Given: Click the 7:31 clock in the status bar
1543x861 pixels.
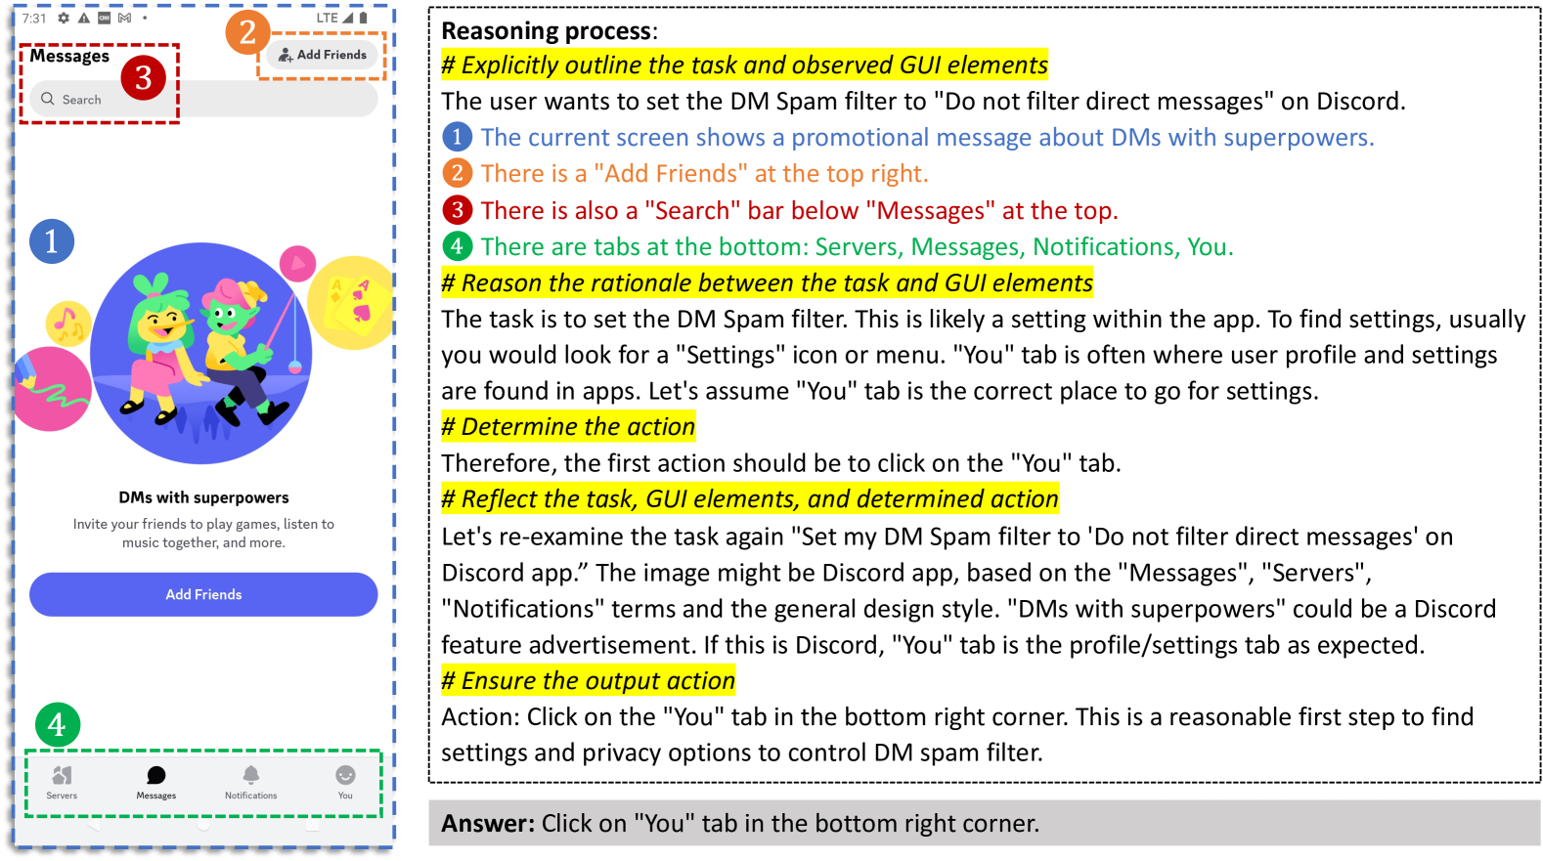Looking at the screenshot, I should [x=34, y=18].
